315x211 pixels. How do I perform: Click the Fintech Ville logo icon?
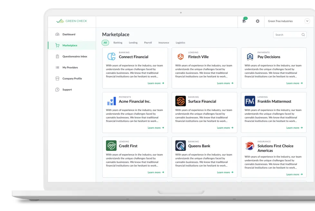(180, 57)
